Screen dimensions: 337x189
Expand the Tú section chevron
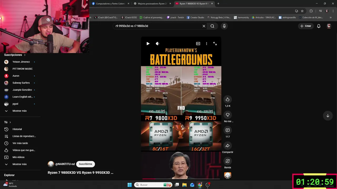coord(10,122)
